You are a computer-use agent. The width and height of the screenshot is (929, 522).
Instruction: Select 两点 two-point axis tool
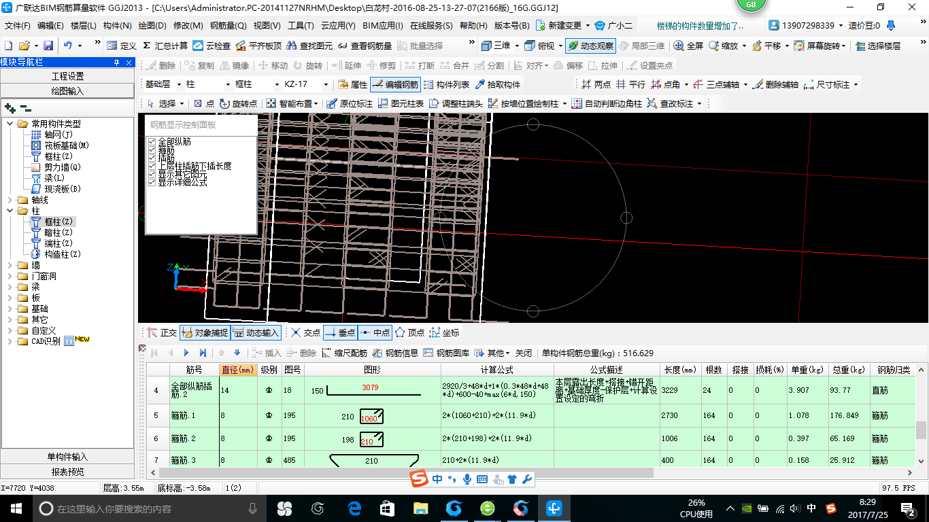(596, 85)
